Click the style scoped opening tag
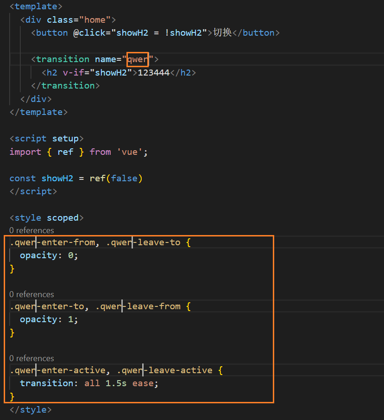Screen dimensions: 384x420 point(47,218)
